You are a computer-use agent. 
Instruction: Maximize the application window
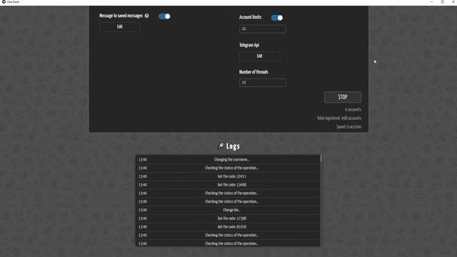pos(443,1)
